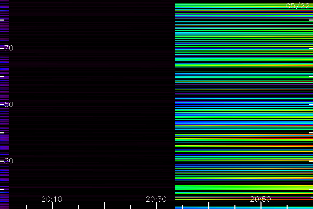
Task: Click the time tick mark below 20:30
Action: 157,206
